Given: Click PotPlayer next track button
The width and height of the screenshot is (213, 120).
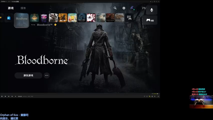Looking at the screenshot, I should 12,96.
